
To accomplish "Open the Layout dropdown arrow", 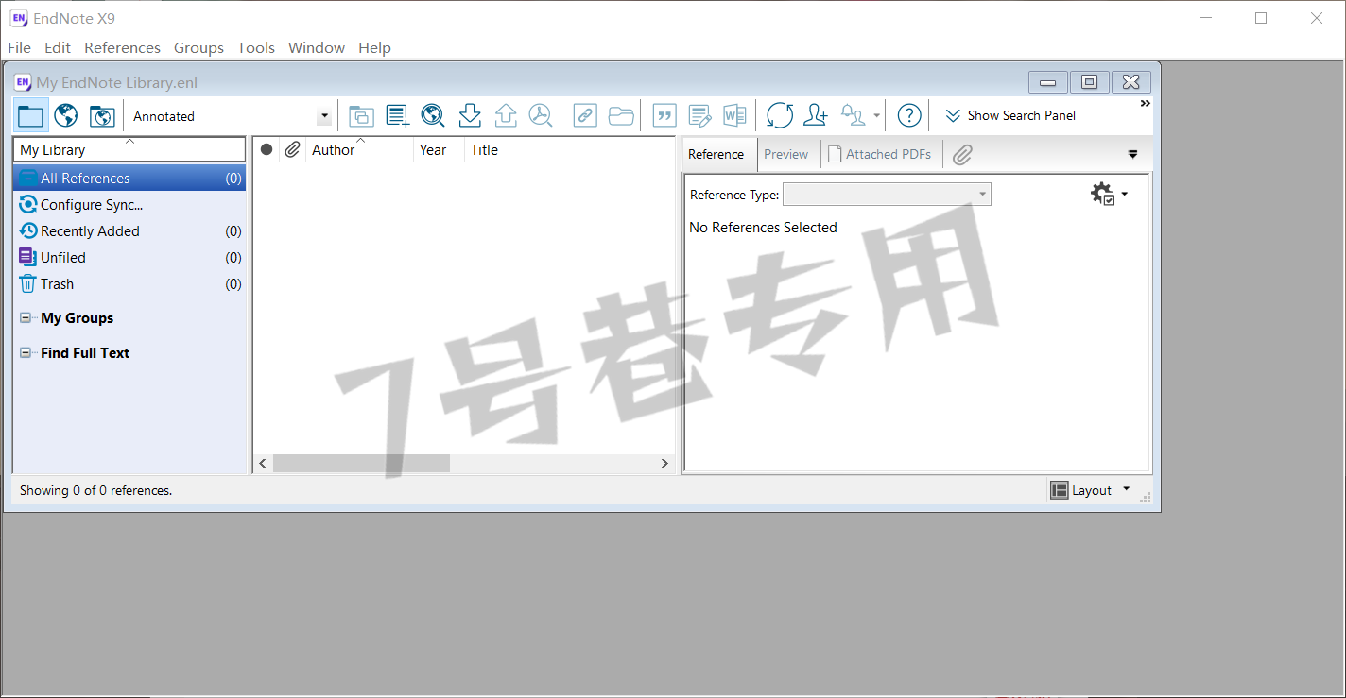I will click(x=1126, y=489).
